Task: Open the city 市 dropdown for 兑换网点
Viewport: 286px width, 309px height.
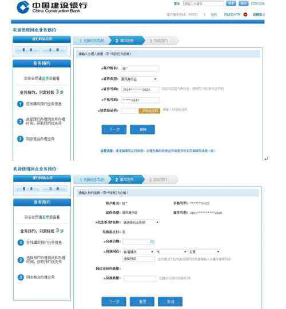Action: pos(171,252)
